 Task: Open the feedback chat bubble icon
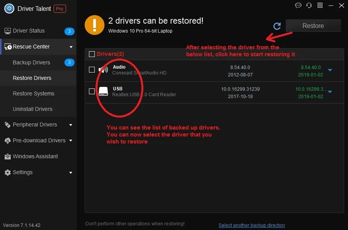pyautogui.click(x=298, y=5)
